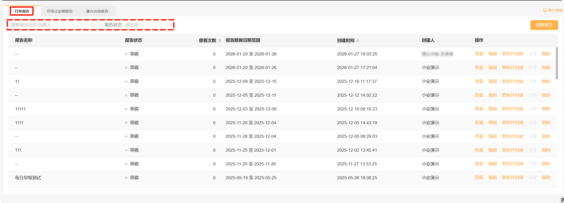The image size is (564, 203).
Task: Copy and create from 每日早报测试 report
Action: pyautogui.click(x=512, y=177)
